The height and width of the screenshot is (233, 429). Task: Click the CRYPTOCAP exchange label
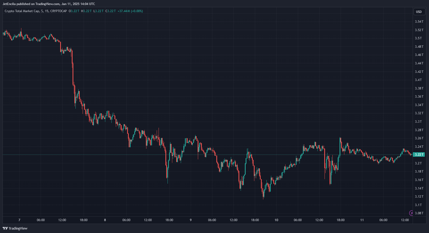(58, 11)
